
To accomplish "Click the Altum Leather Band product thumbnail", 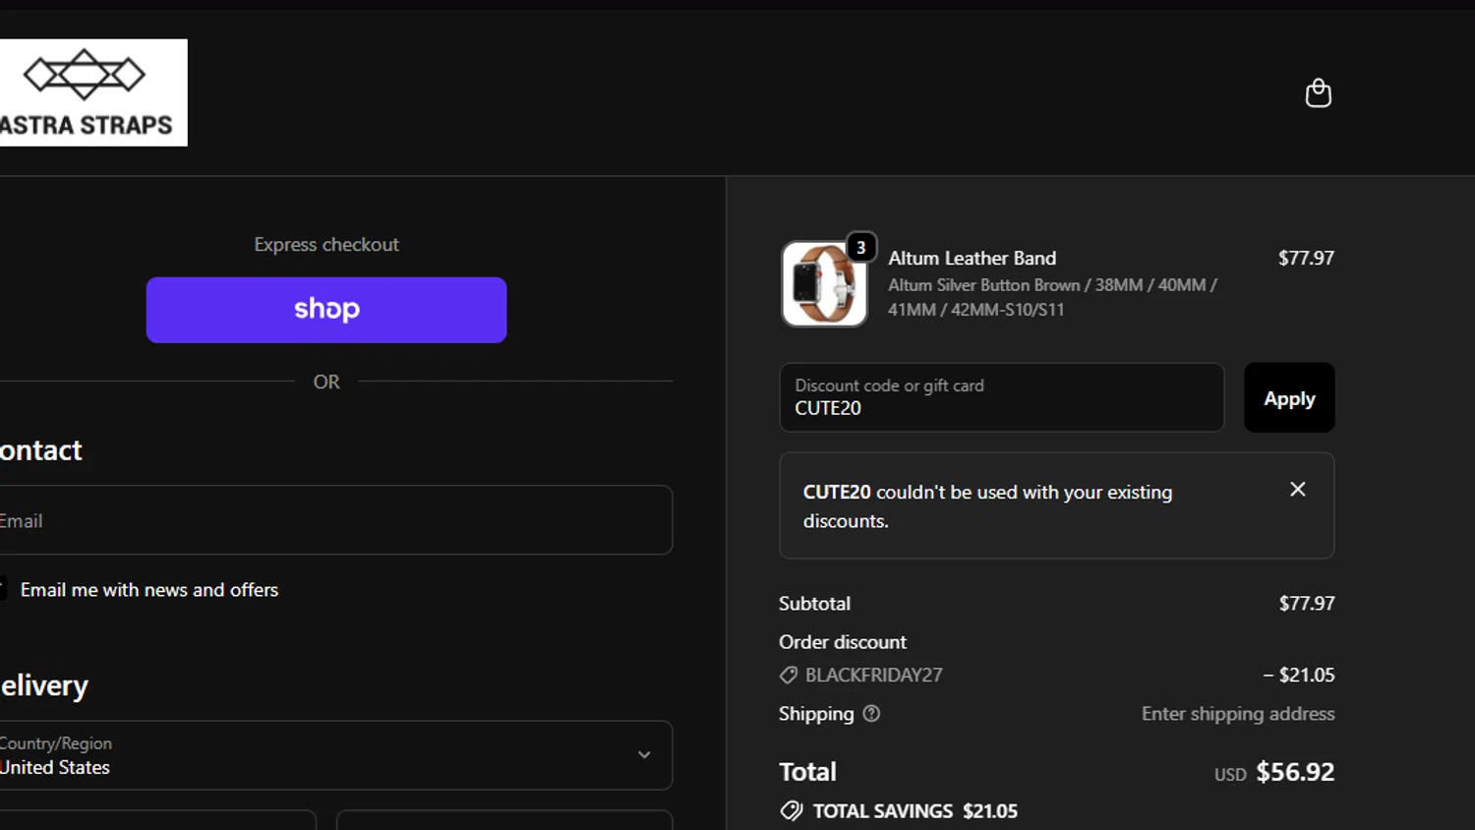I will (x=824, y=284).
